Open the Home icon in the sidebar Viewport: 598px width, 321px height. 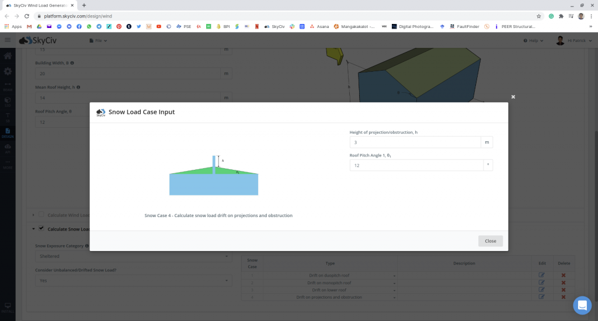pyautogui.click(x=8, y=56)
